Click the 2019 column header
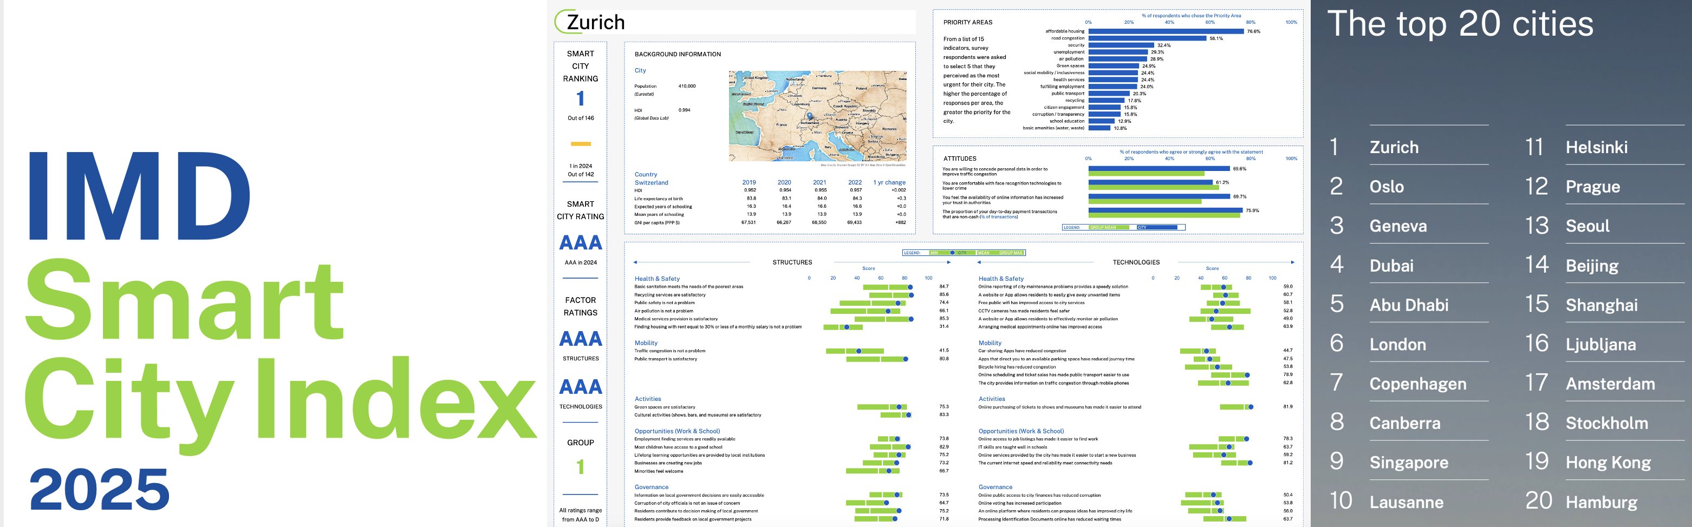The height and width of the screenshot is (527, 1692). [749, 182]
